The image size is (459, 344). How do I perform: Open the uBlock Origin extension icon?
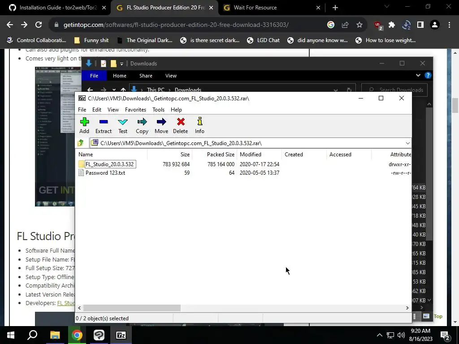(378, 26)
